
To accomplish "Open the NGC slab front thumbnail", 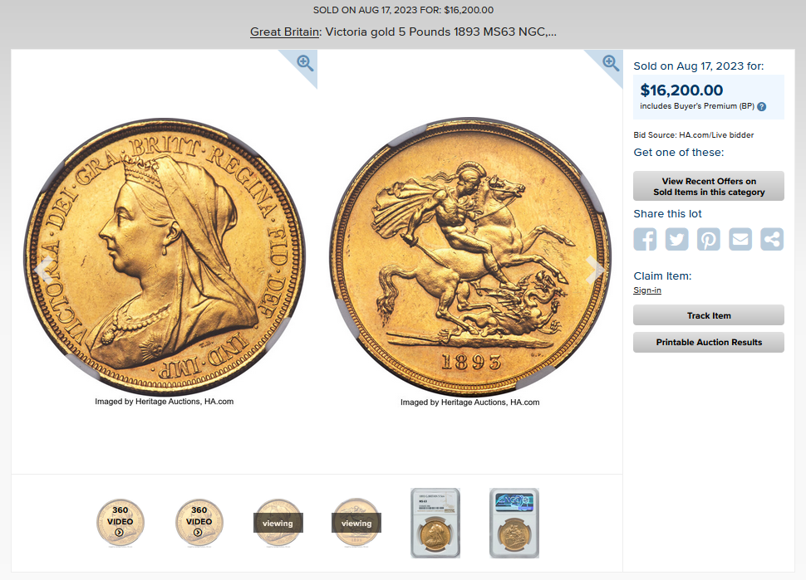I will click(x=435, y=523).
